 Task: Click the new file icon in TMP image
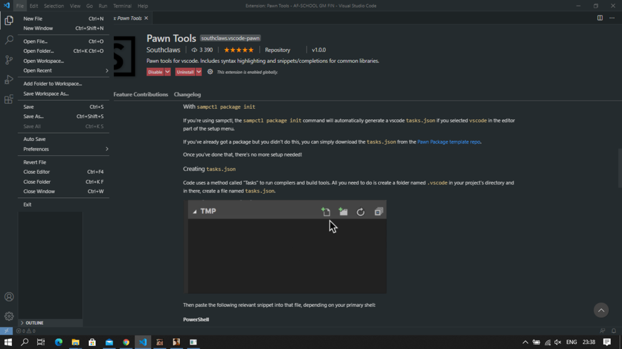326,212
